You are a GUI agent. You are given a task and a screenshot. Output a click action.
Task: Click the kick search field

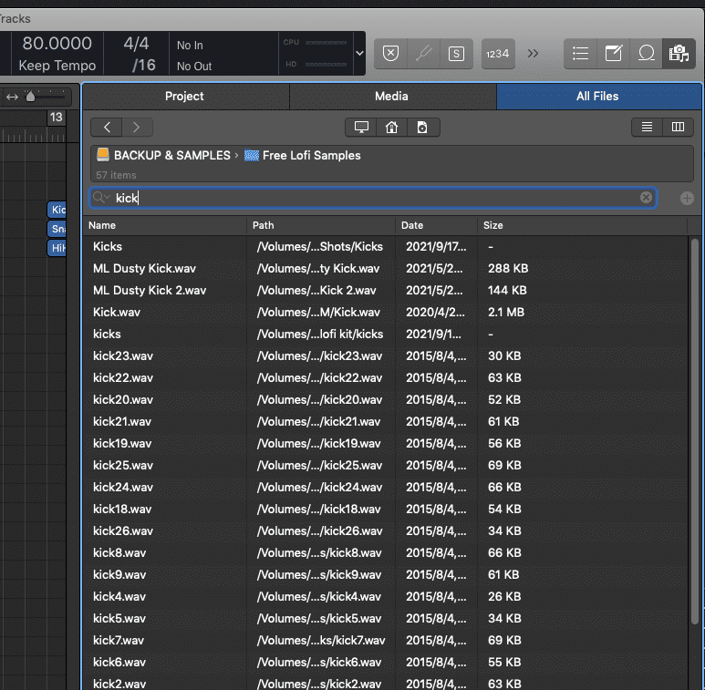coord(373,198)
